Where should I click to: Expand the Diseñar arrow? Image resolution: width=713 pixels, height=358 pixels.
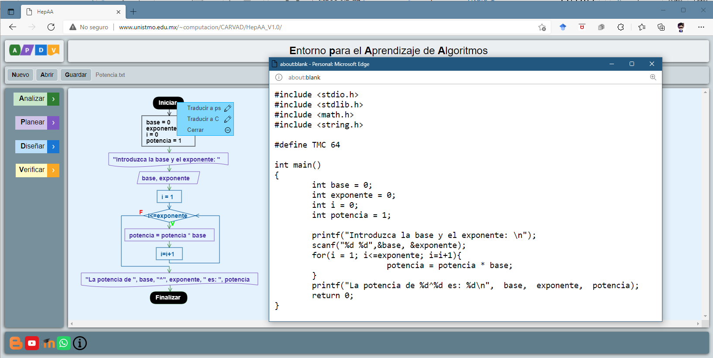click(53, 147)
